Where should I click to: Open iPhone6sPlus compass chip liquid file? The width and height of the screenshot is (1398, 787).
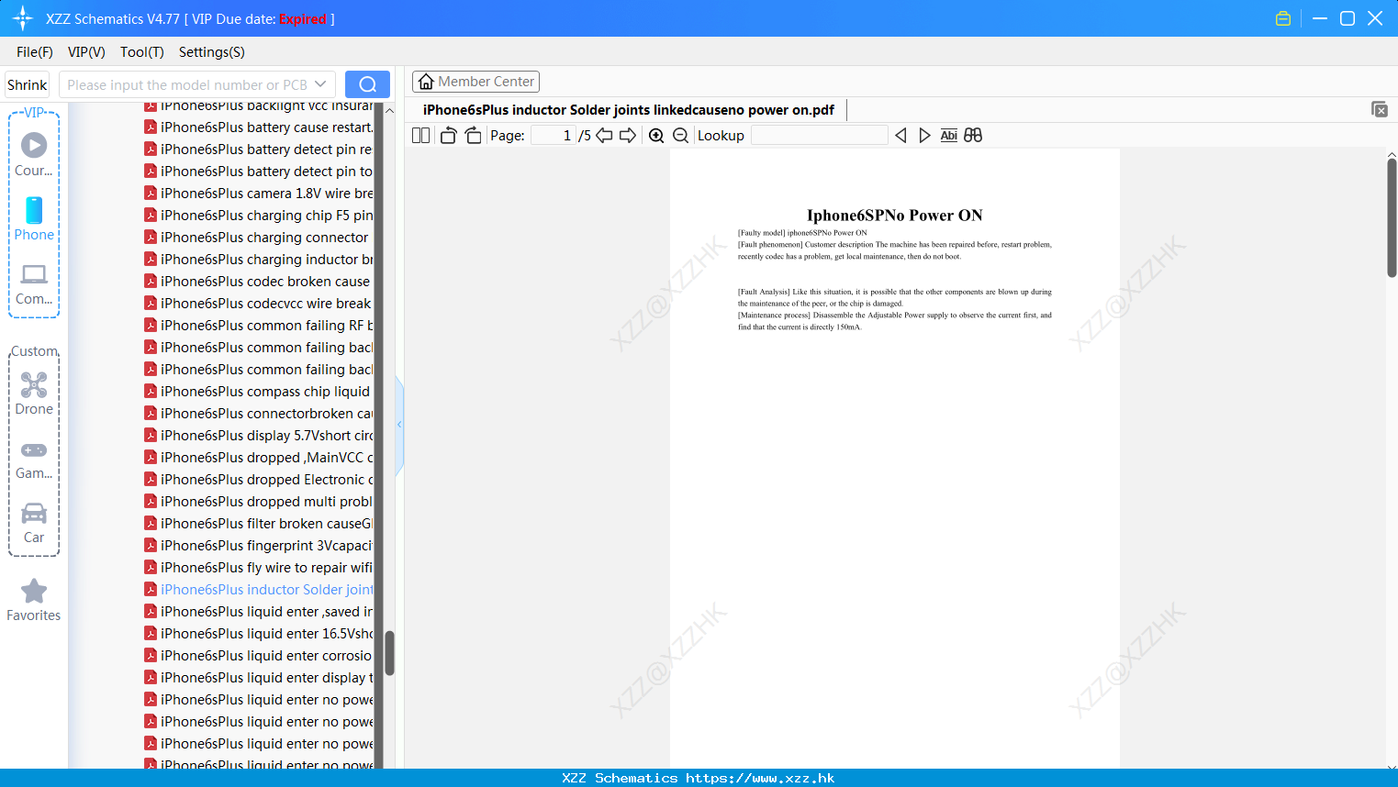(x=258, y=392)
